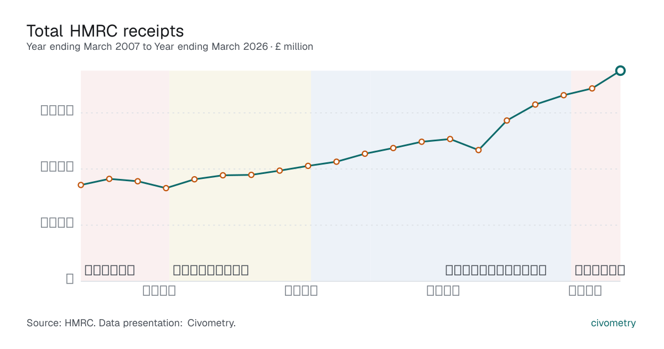Select the subtitle with date range and £ million

tap(170, 47)
